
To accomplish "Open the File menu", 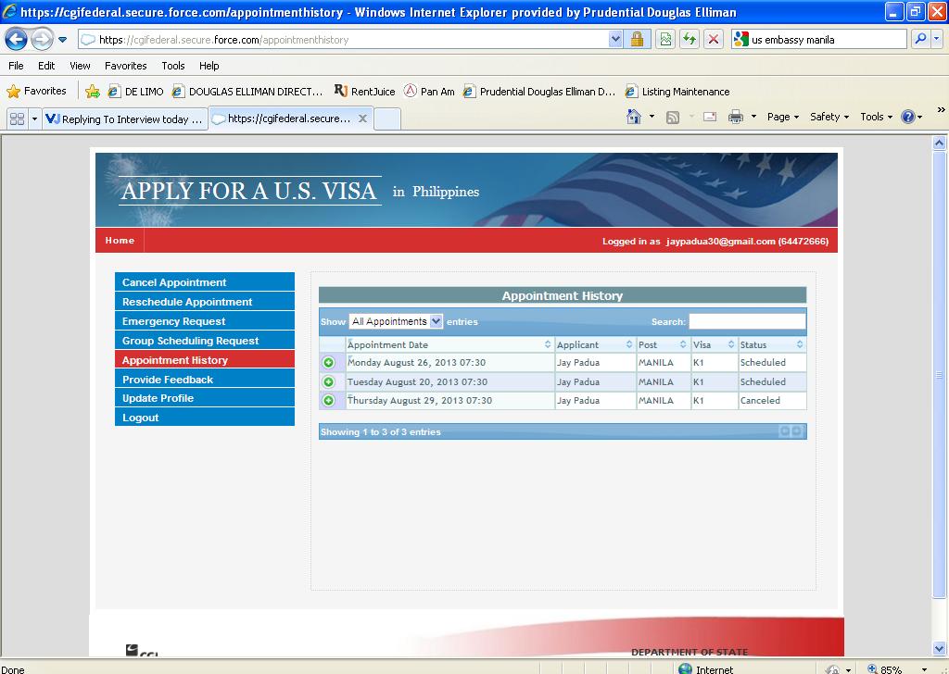I will coord(16,66).
